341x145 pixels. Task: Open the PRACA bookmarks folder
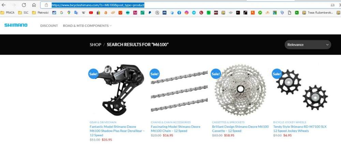8,13
